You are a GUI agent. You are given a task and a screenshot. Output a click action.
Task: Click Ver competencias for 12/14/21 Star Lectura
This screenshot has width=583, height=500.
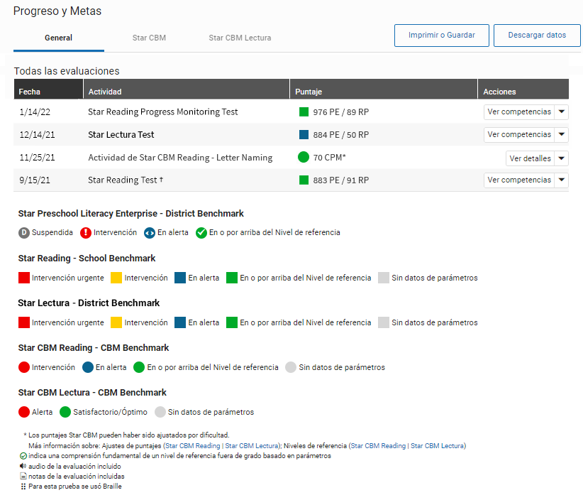(x=519, y=134)
